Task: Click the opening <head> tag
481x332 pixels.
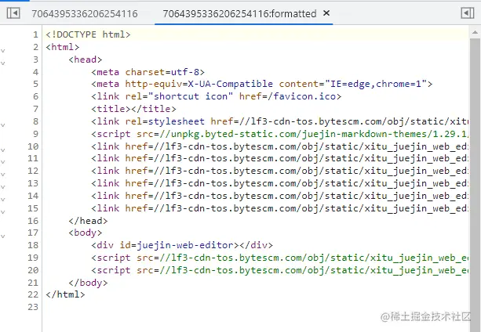Action: coord(86,60)
